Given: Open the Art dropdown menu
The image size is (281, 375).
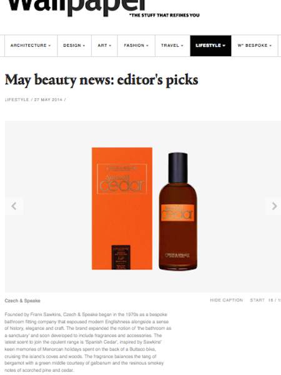Looking at the screenshot, I should [104, 46].
